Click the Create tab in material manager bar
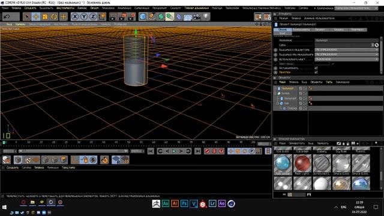 coord(12,167)
